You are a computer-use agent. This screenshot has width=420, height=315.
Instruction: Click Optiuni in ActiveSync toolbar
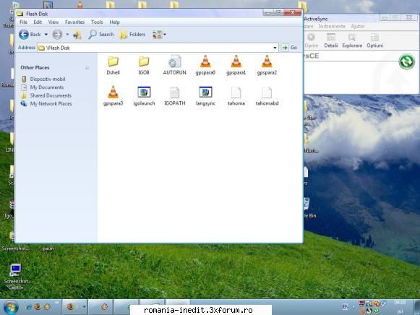click(374, 40)
